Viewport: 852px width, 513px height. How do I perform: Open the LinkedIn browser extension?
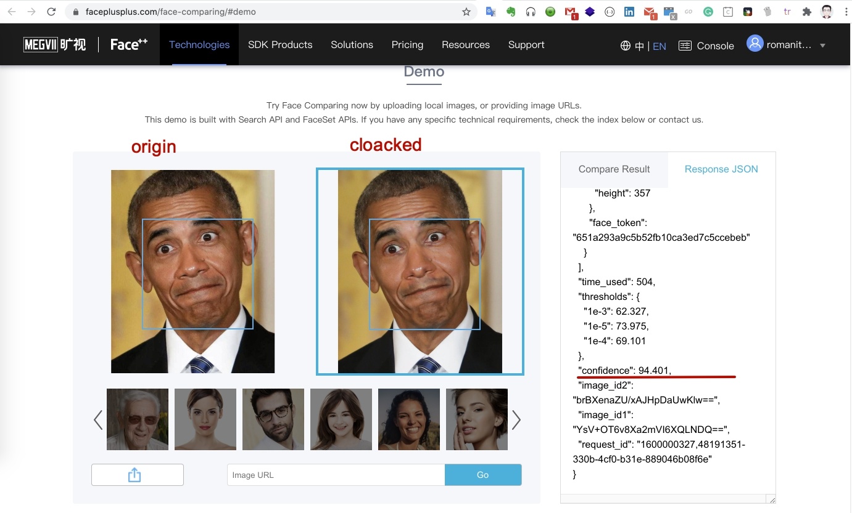pos(629,12)
